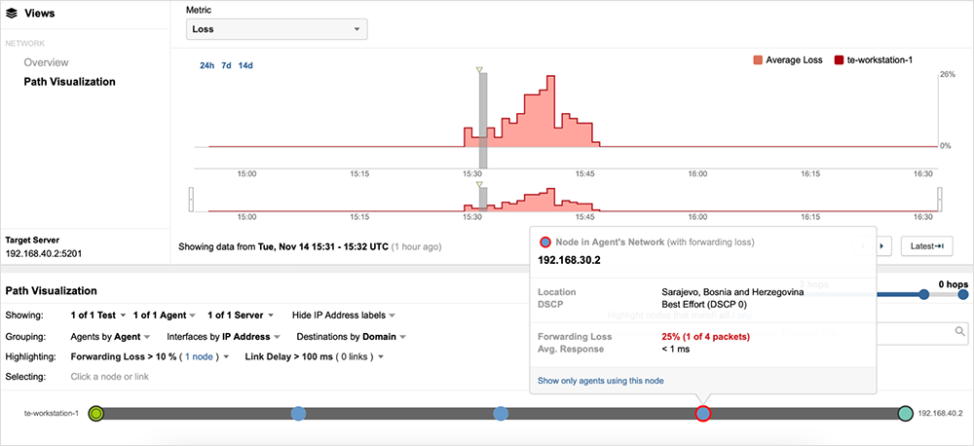Select Path Visualization in the sidebar
Viewport: 974px width, 446px height.
pyautogui.click(x=69, y=82)
